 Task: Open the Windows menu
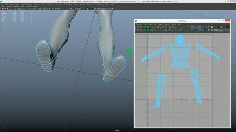37,4
